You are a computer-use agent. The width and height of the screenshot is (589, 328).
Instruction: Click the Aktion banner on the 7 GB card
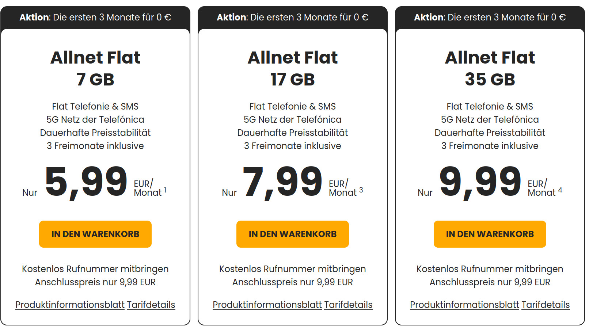click(x=95, y=17)
